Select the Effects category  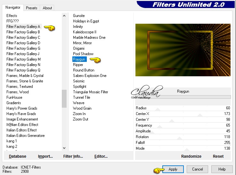[x=12, y=16]
